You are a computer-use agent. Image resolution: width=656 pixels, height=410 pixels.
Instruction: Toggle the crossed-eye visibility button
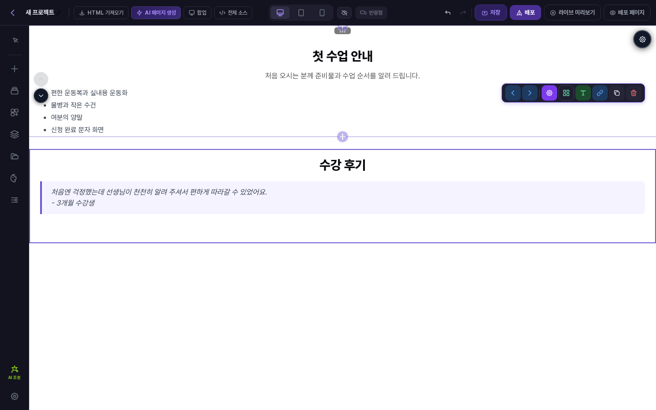tap(344, 13)
